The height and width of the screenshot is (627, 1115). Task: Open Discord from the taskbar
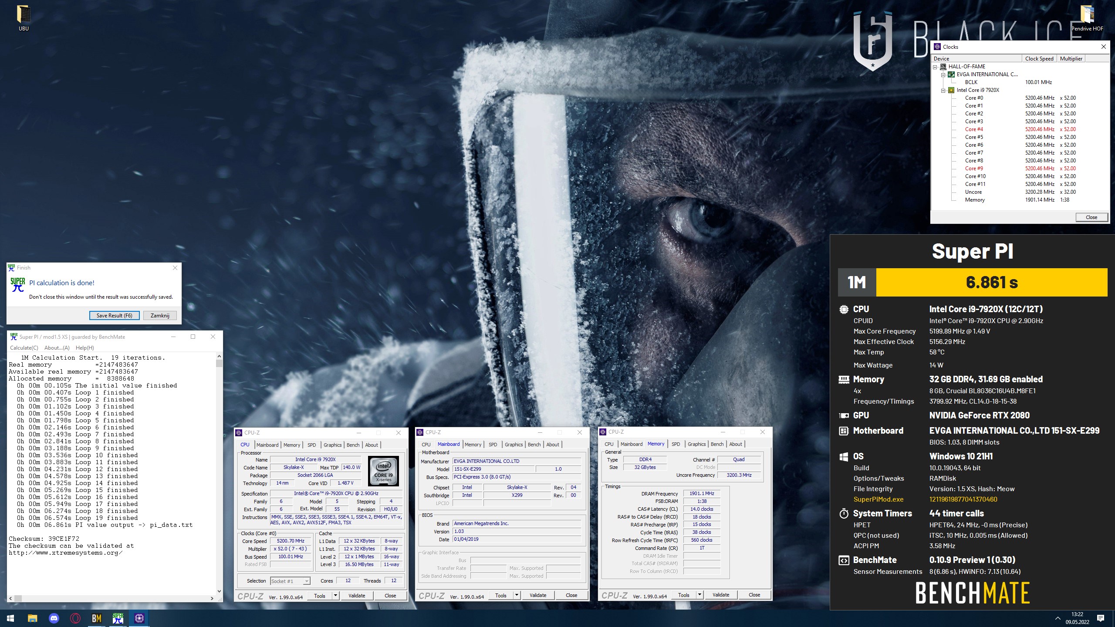54,618
